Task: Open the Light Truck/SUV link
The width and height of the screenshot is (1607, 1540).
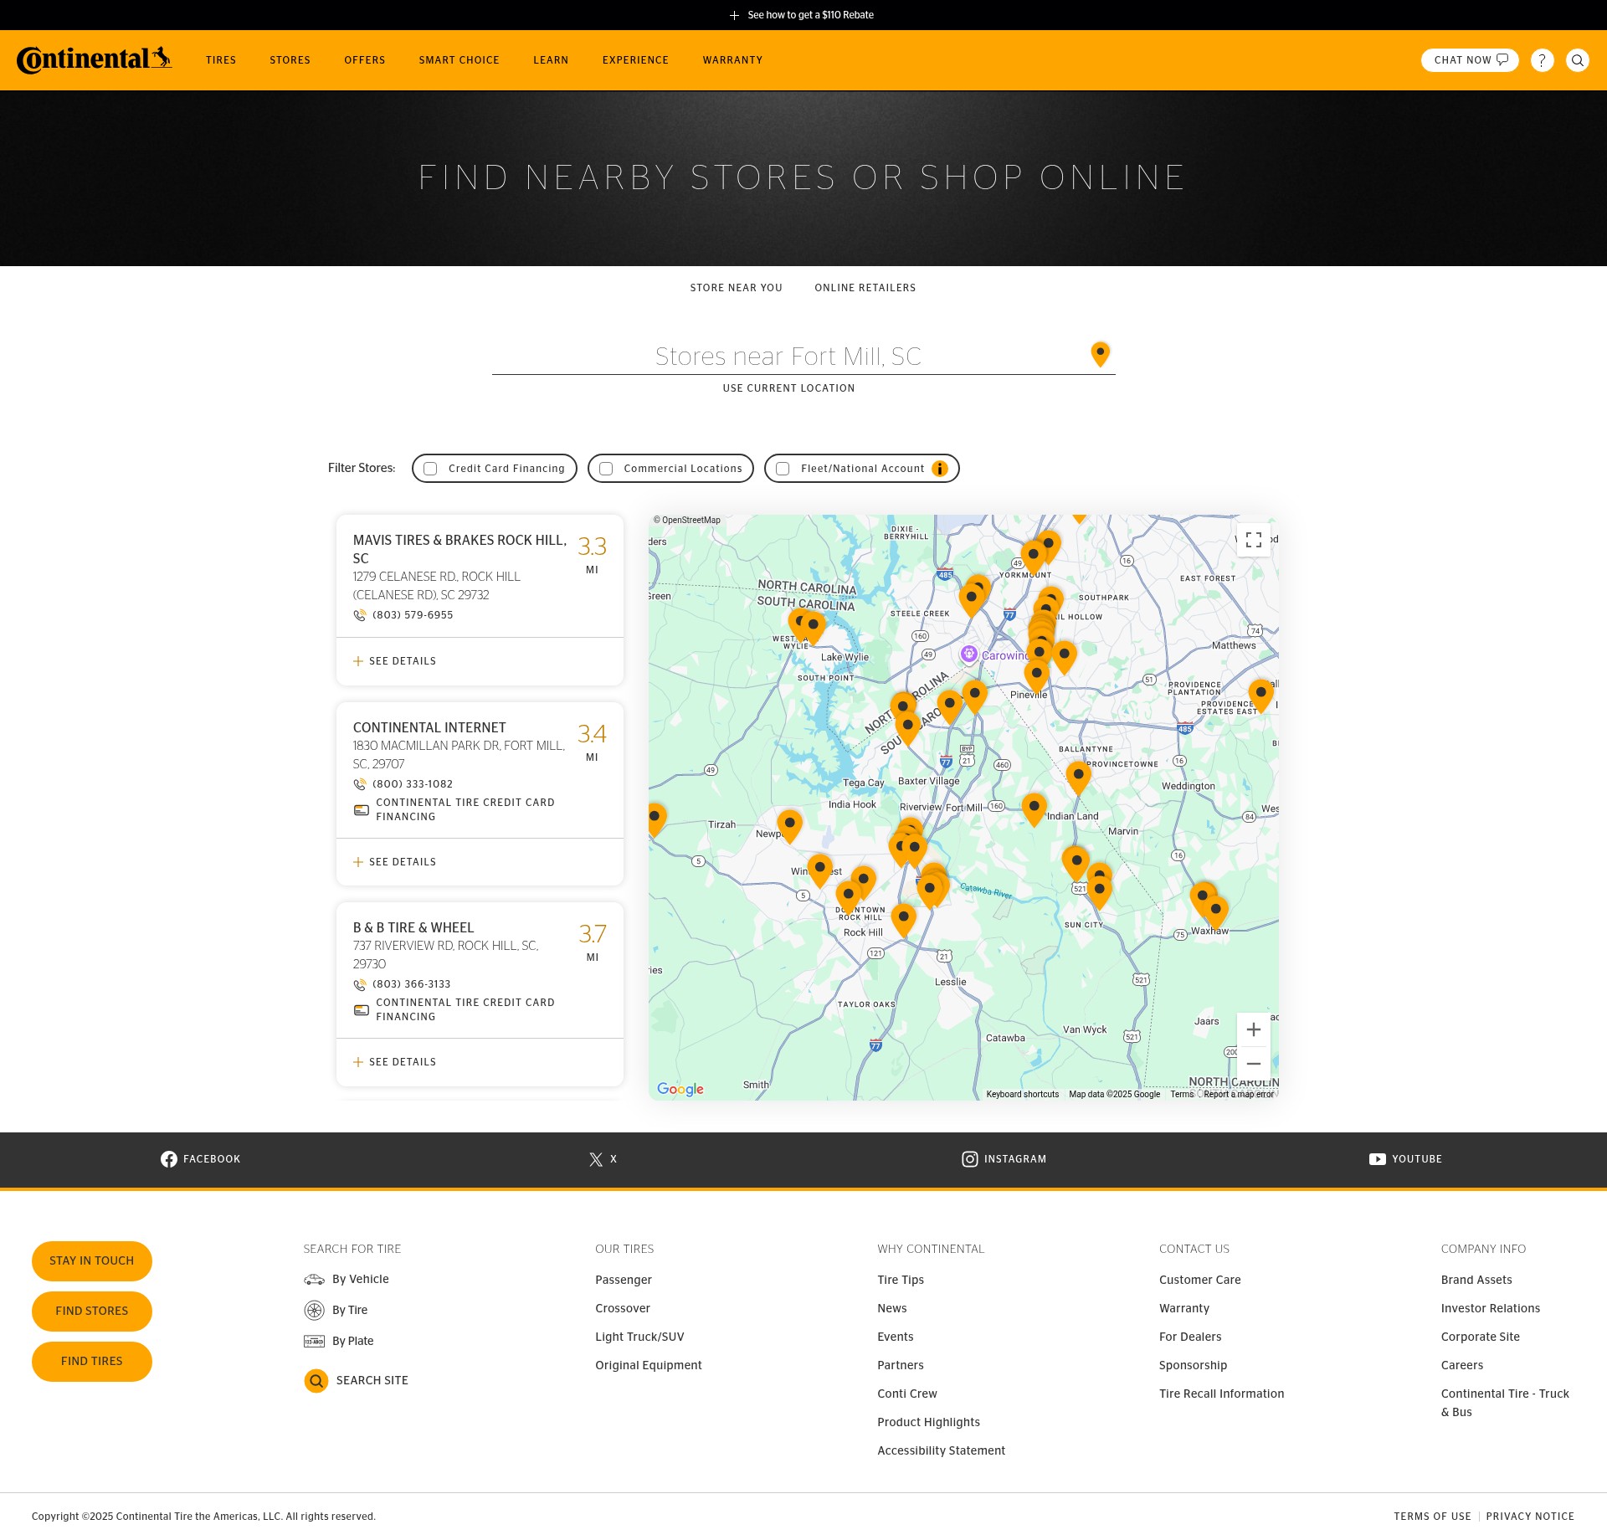Action: pos(639,1337)
